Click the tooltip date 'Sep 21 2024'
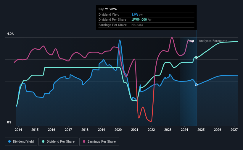The height and width of the screenshot is (150, 243). point(107,9)
